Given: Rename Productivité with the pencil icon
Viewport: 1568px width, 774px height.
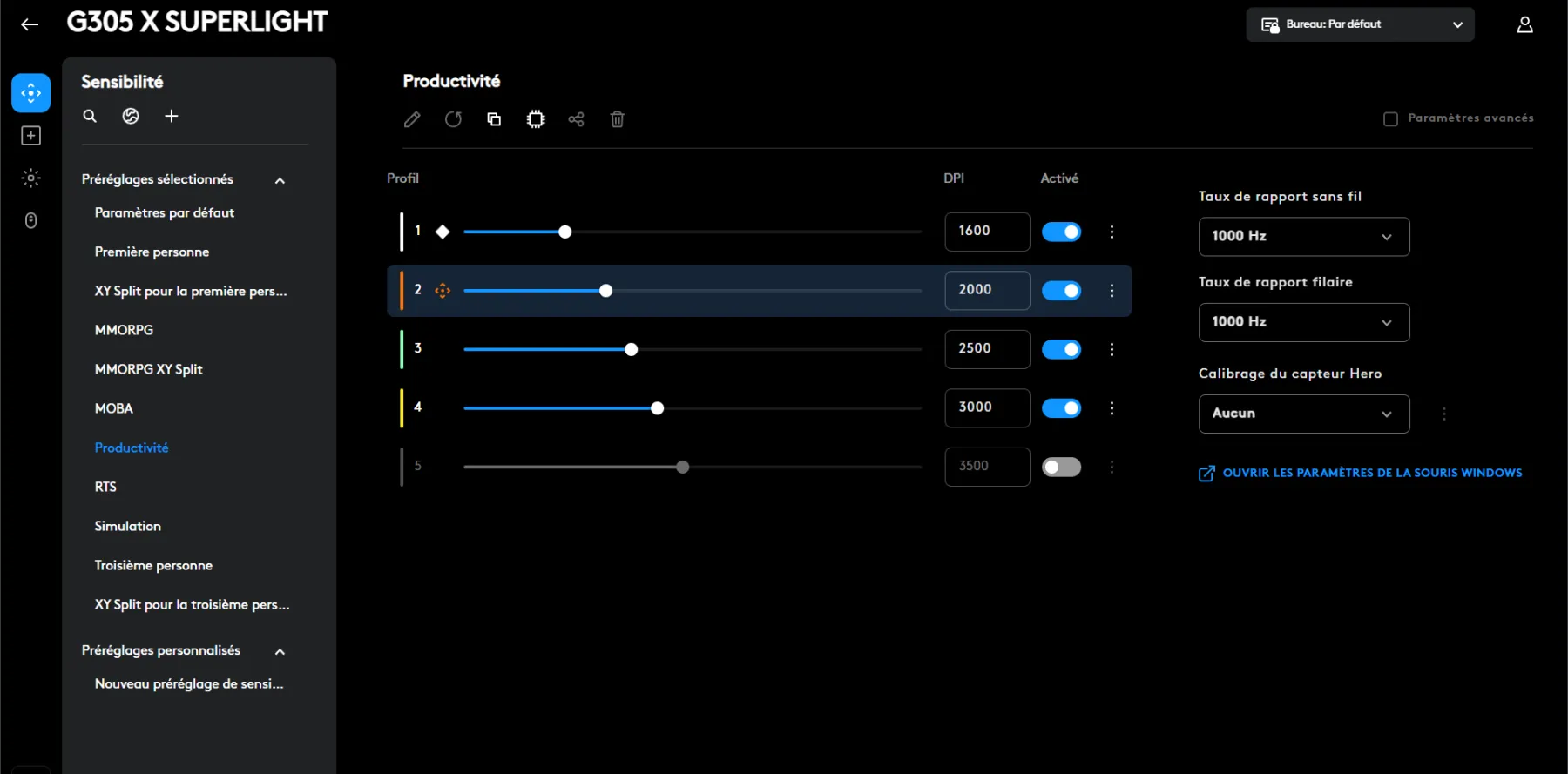Looking at the screenshot, I should pos(412,119).
